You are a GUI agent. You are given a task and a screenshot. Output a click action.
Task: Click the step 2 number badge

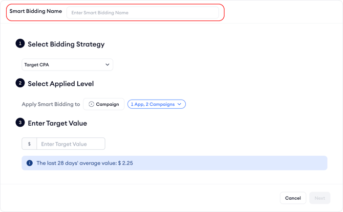coord(20,83)
